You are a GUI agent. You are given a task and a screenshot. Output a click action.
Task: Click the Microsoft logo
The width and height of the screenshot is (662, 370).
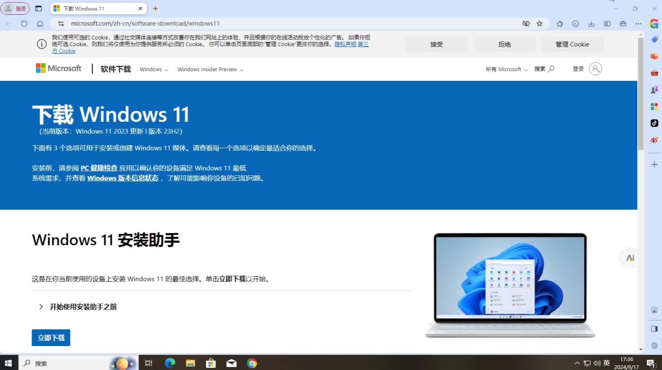coord(59,68)
